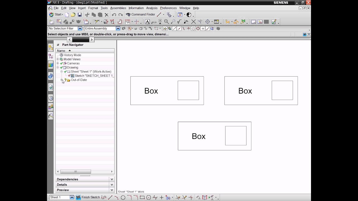Open the Roles sidebar tab icon

[x=51, y=107]
